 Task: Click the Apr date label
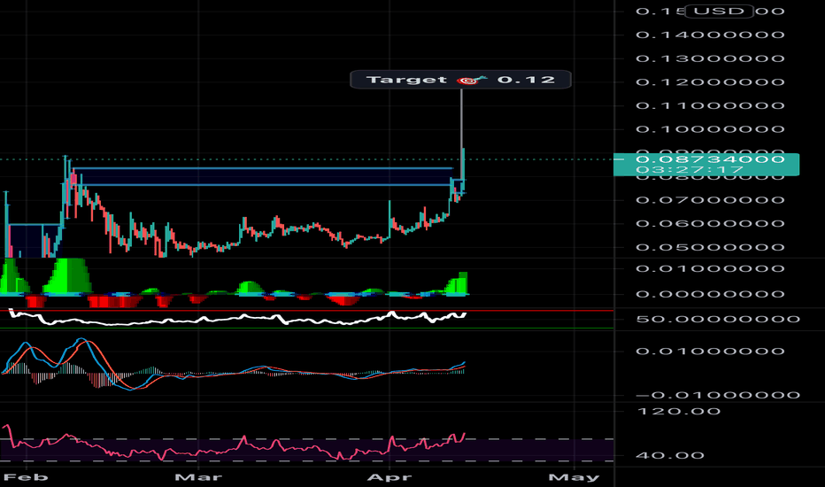pyautogui.click(x=389, y=477)
